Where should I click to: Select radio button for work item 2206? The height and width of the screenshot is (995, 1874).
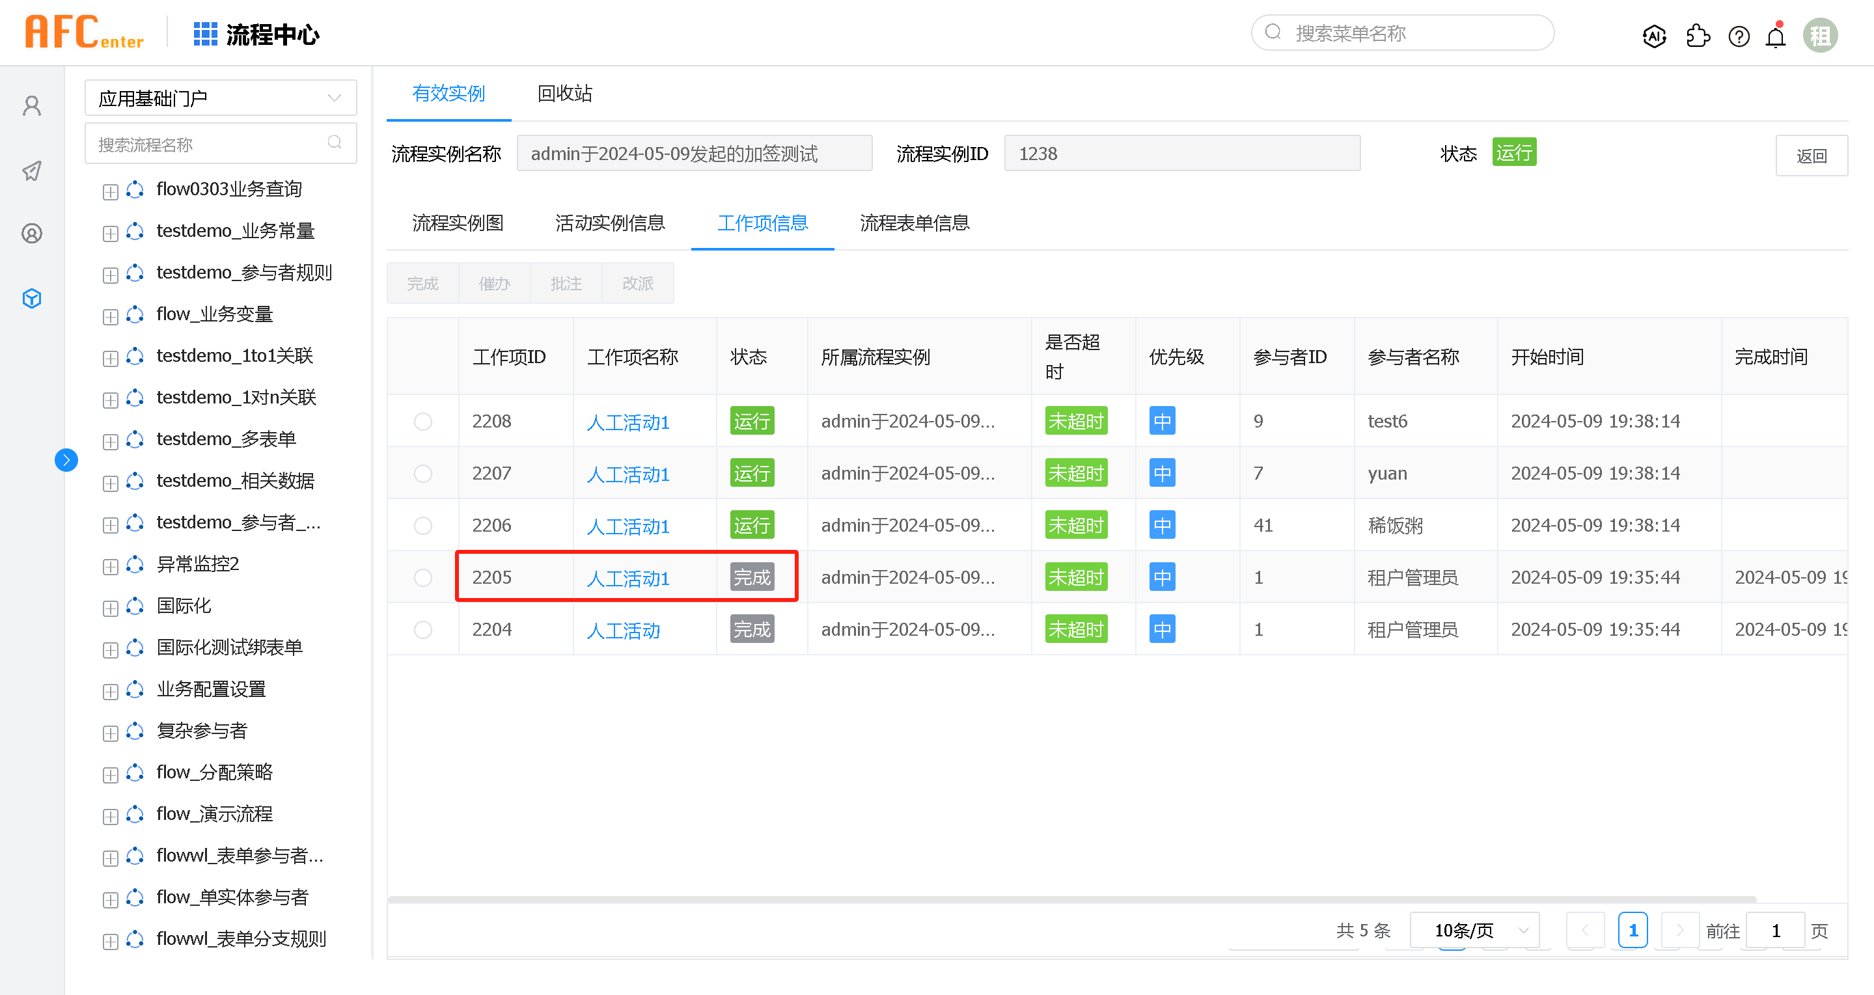pyautogui.click(x=422, y=526)
